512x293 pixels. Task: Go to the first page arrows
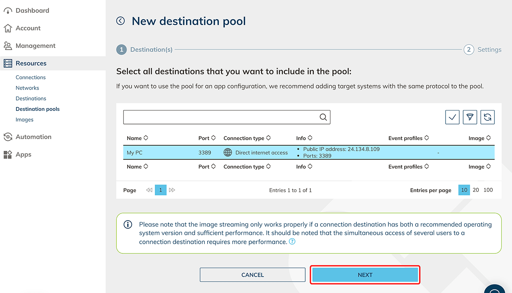pos(149,190)
